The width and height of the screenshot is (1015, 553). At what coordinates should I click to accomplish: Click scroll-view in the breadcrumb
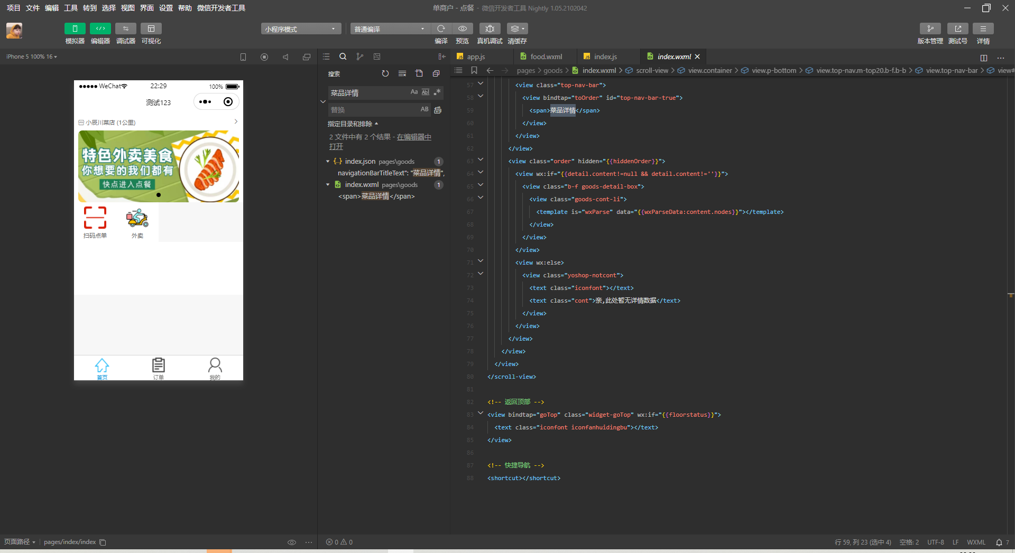pos(652,70)
